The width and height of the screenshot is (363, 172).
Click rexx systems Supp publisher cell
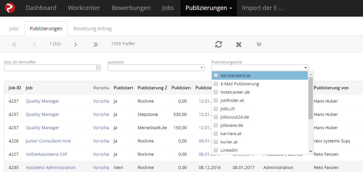(x=331, y=141)
